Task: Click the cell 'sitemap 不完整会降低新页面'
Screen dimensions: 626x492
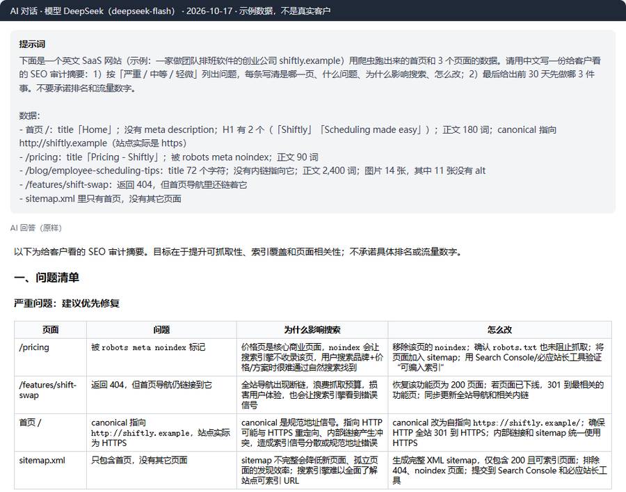Action: (x=312, y=470)
